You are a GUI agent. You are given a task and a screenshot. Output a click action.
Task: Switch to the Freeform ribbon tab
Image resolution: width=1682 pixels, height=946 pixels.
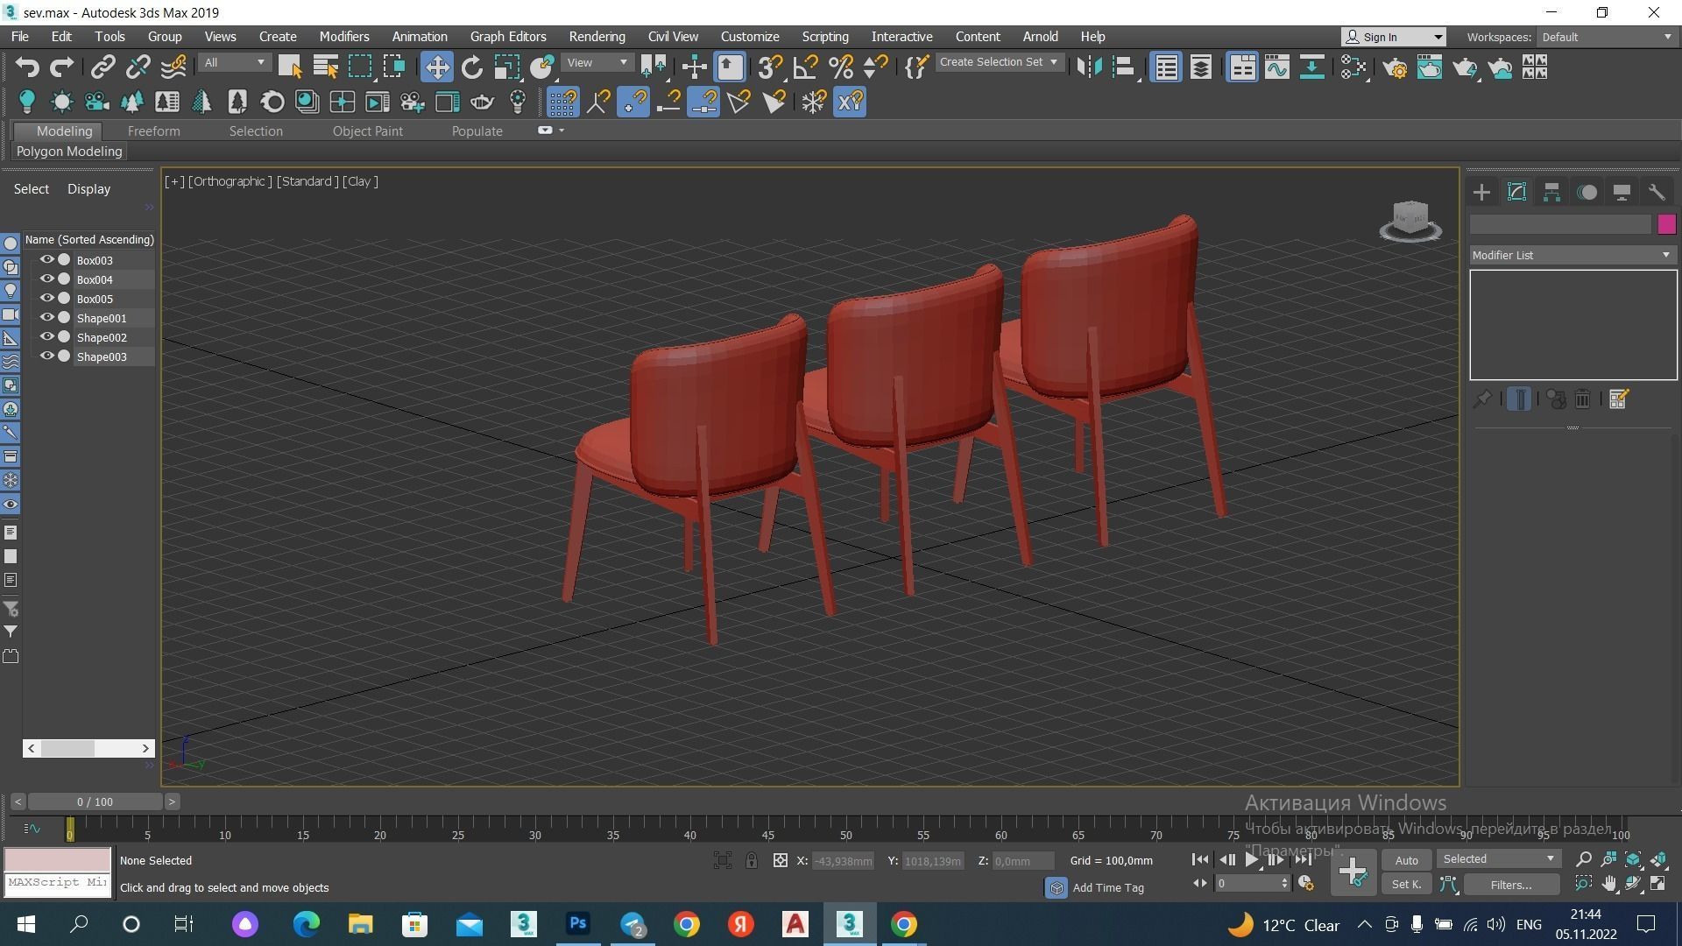pos(153,131)
